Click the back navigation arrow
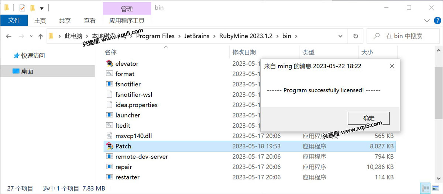The width and height of the screenshot is (443, 194). (9, 36)
